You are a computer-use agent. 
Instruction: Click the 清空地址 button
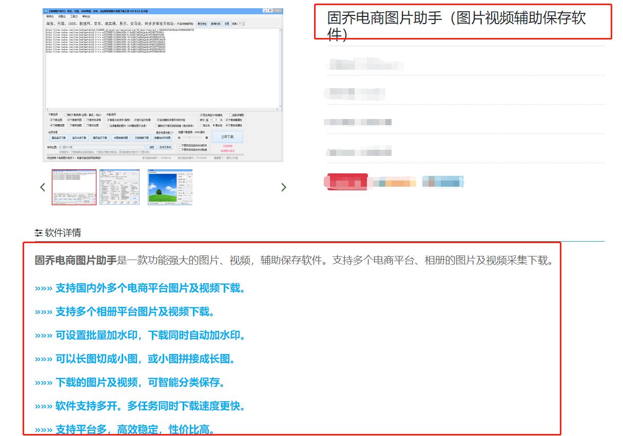click(201, 23)
